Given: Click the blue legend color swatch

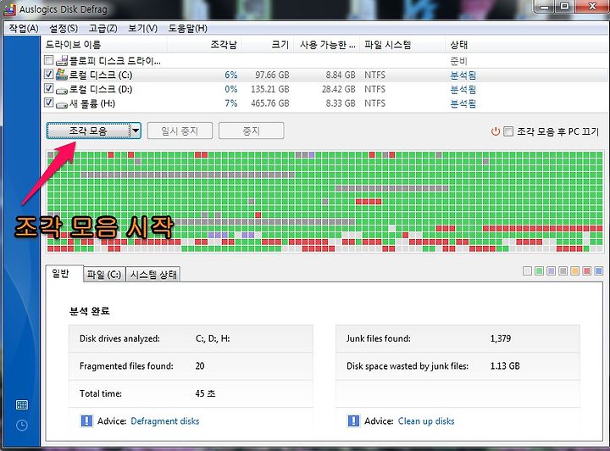Looking at the screenshot, I should tap(599, 270).
